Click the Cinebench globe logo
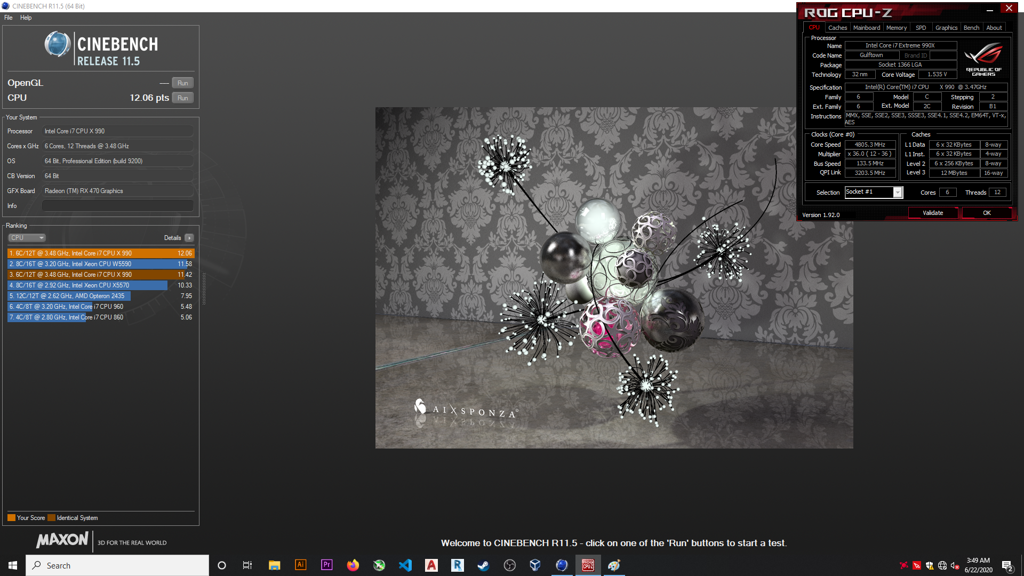 [58, 44]
